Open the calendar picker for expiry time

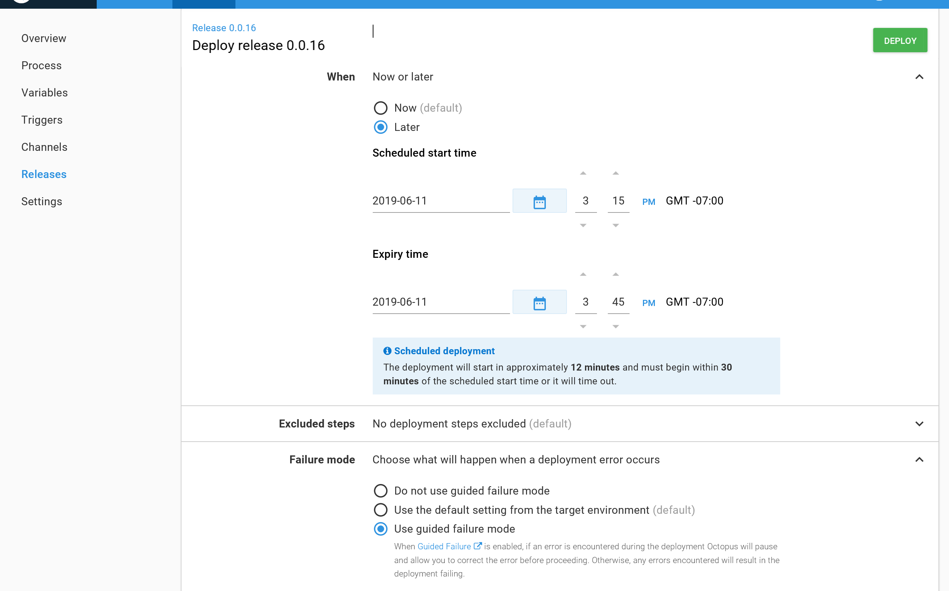coord(540,301)
